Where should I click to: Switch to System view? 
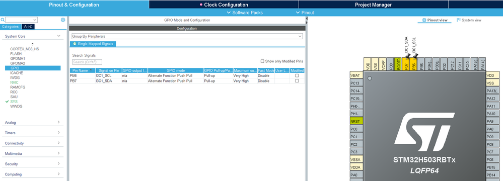469,20
